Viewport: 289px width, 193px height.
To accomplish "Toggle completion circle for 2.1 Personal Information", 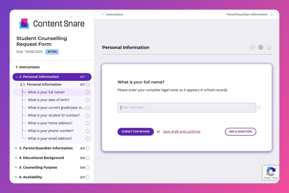I will 88,85.
